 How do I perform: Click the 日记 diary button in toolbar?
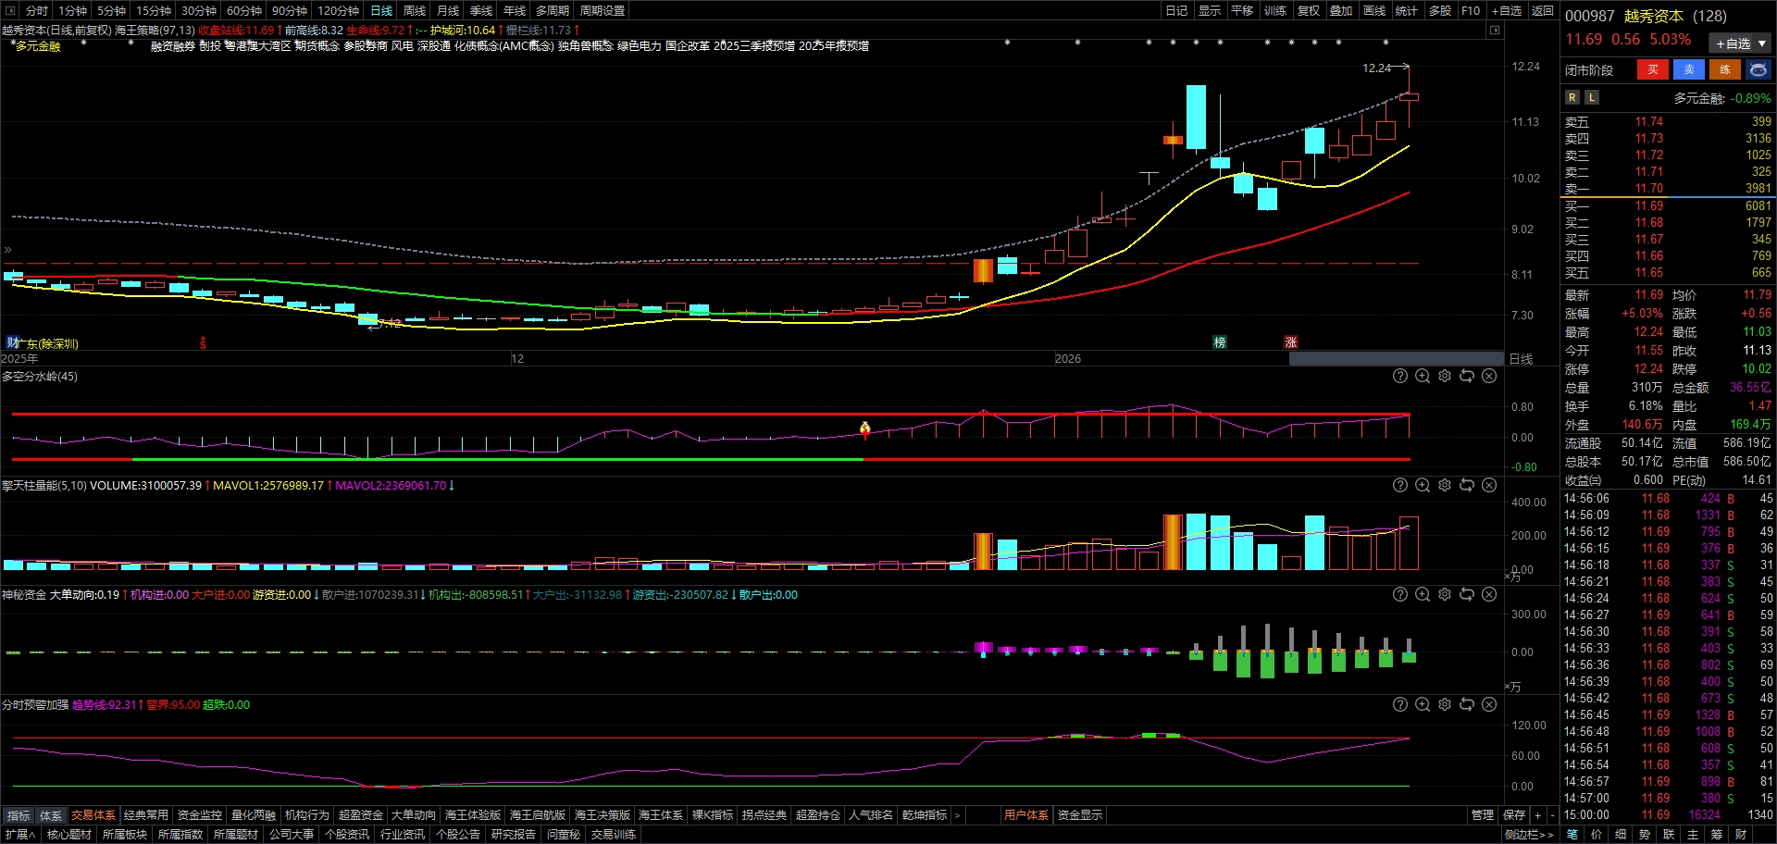click(1176, 10)
